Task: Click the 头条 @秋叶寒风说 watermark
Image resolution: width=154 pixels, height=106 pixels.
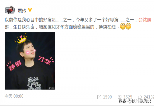Action: (135, 101)
